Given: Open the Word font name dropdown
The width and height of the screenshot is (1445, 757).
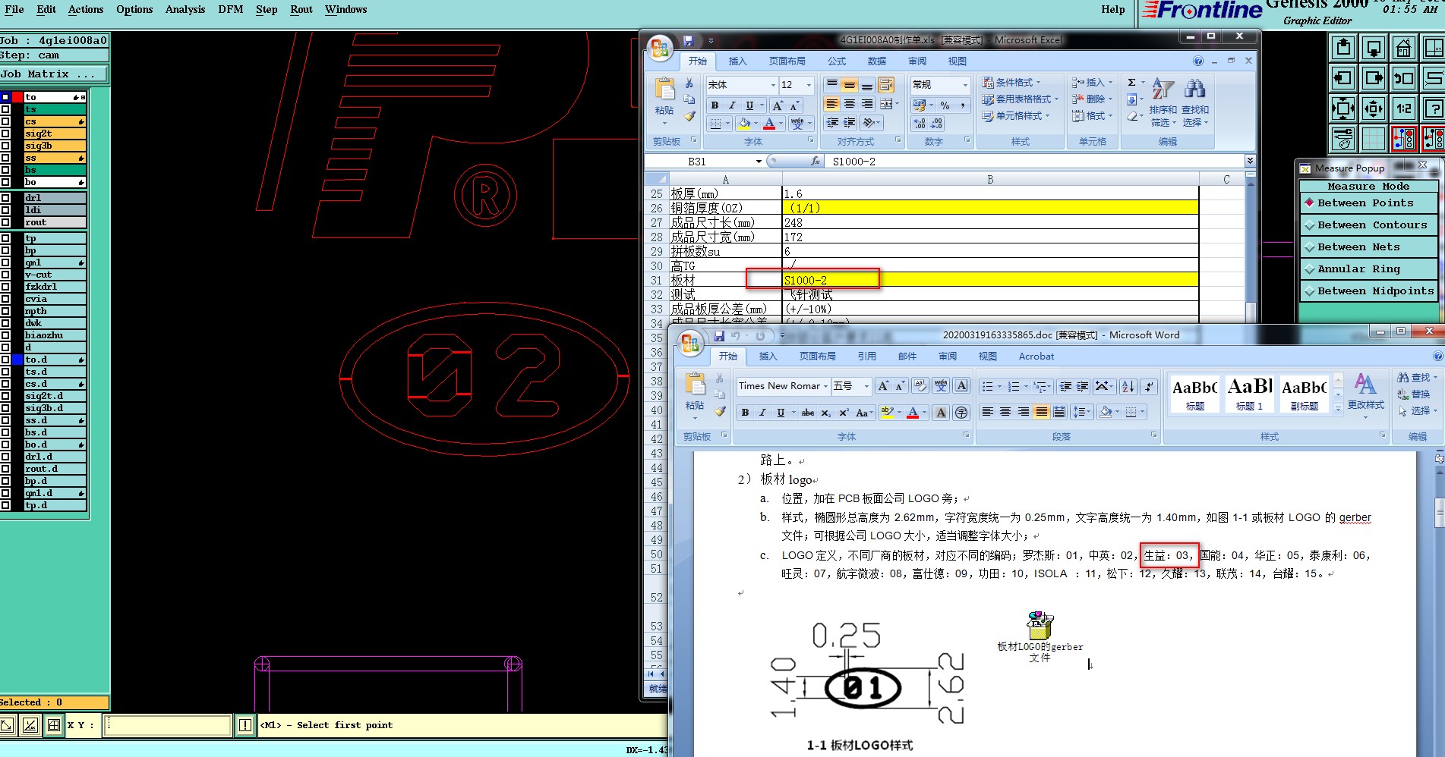Looking at the screenshot, I should tap(825, 386).
